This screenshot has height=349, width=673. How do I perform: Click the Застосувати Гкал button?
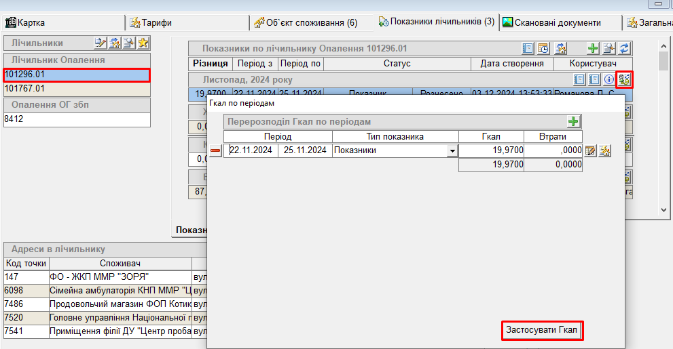click(542, 330)
